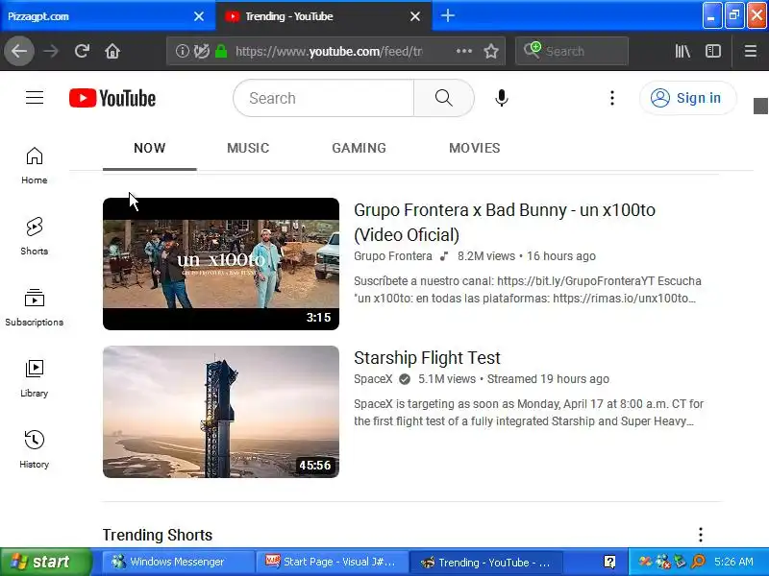Expand the YouTube guide hamburger menu
769x576 pixels.
(x=35, y=98)
